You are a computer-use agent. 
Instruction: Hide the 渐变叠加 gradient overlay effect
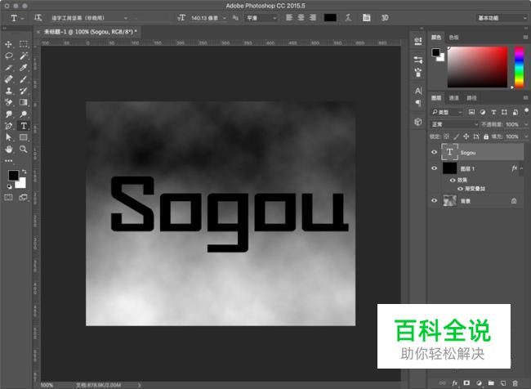[x=460, y=189]
